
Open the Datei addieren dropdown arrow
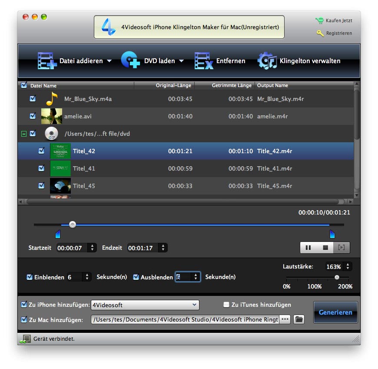109,61
